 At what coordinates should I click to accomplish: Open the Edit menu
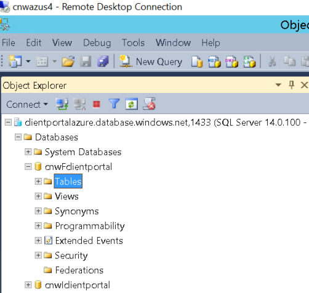tap(34, 42)
